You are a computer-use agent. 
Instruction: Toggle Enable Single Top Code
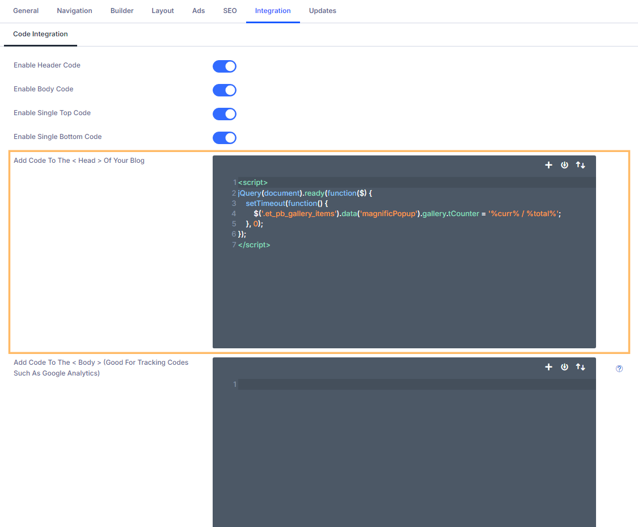pos(225,114)
